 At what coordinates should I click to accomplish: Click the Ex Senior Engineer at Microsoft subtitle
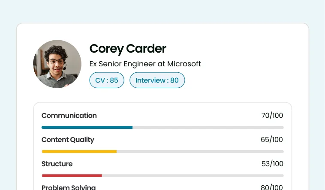point(145,64)
